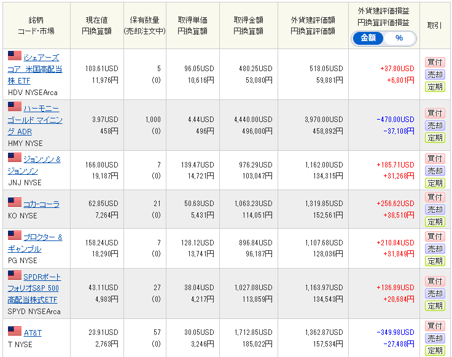Screen dimensions: 452x357
Task: Open the SPDRポートフォリオS&P 500 高配当株式ETF link
Action: [34, 288]
